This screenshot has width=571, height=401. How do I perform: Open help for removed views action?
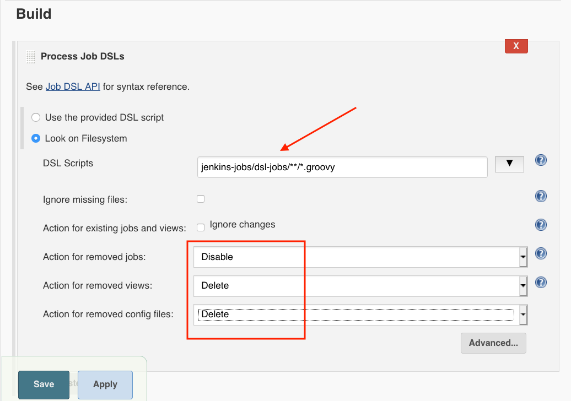tap(541, 283)
